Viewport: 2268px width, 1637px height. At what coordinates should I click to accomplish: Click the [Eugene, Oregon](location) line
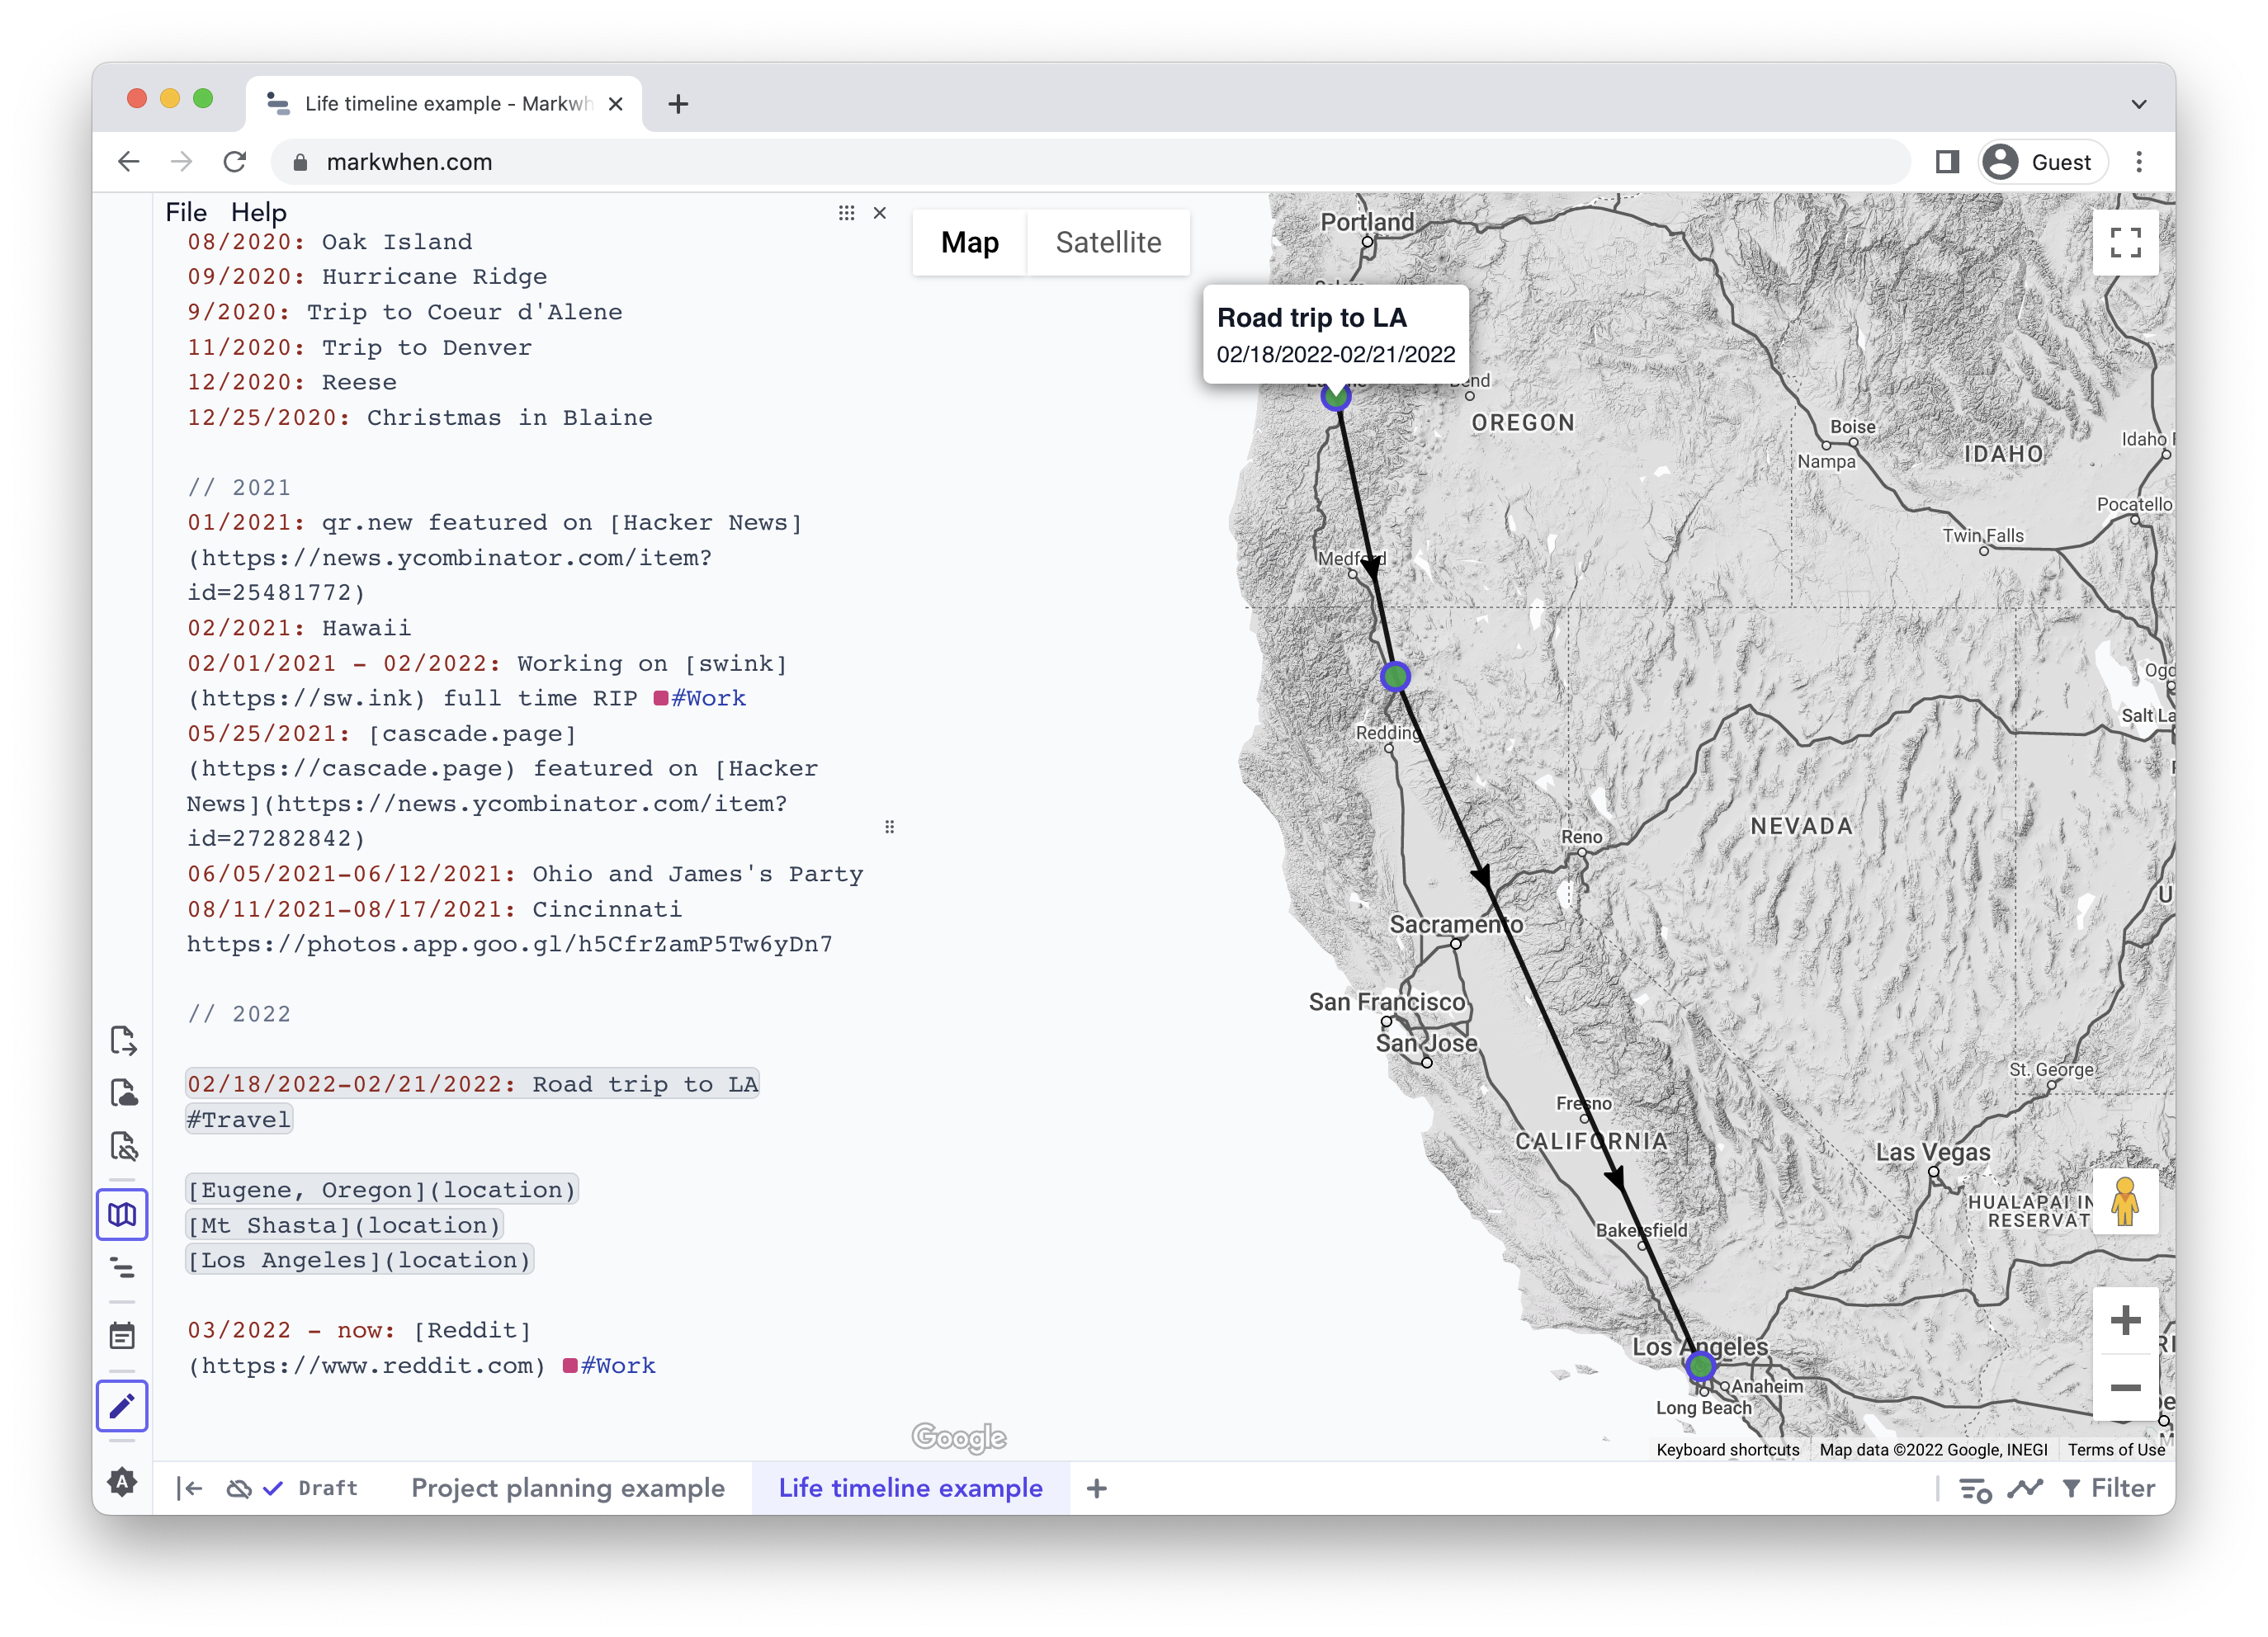382,1190
